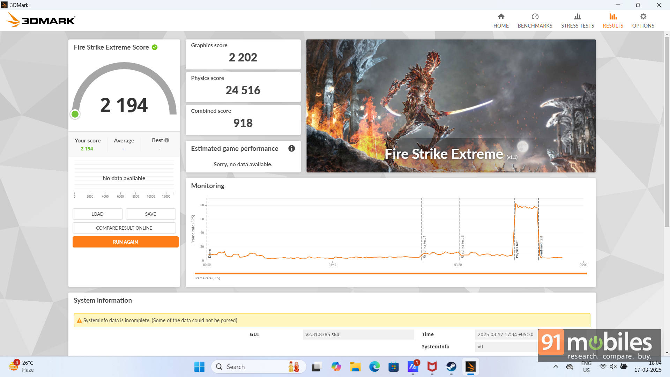
Task: Click the 3DMark logo
Action: point(40,20)
